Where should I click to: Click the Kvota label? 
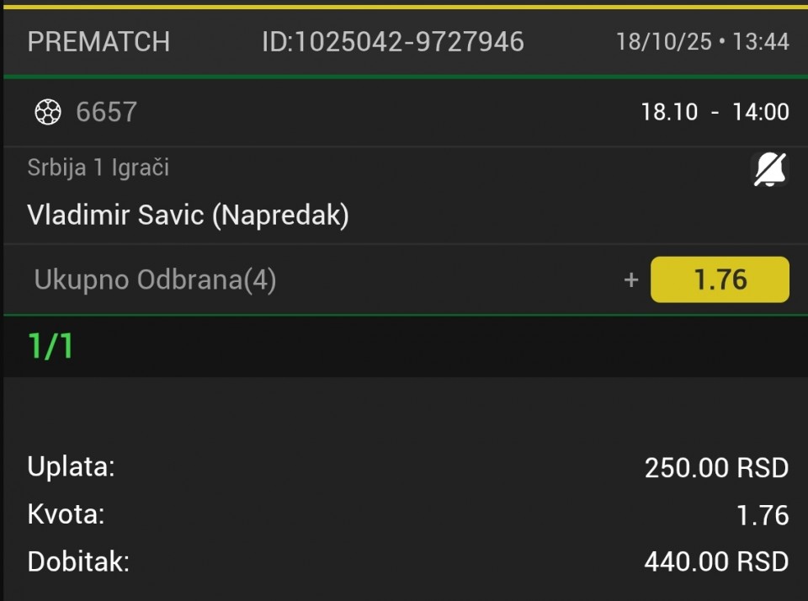66,513
